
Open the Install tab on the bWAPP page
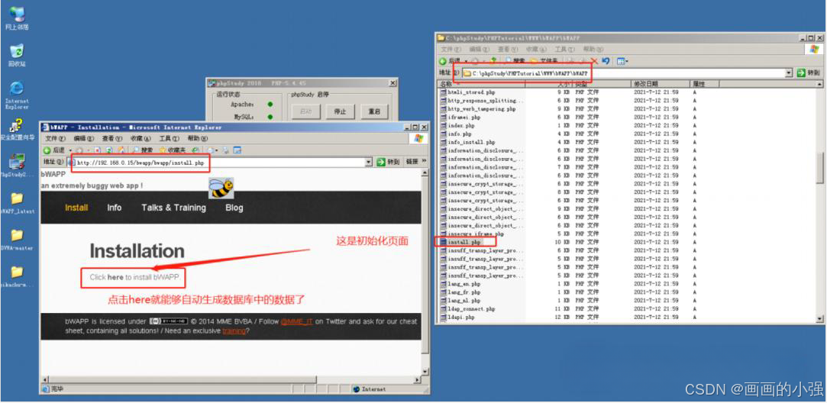[x=76, y=208]
